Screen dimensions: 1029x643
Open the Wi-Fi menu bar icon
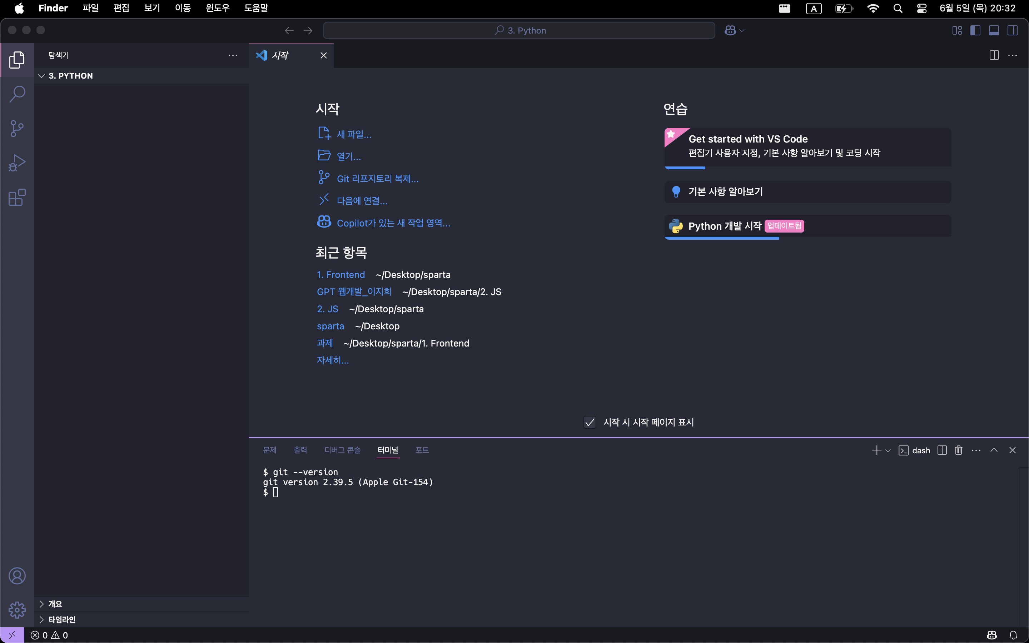(873, 9)
